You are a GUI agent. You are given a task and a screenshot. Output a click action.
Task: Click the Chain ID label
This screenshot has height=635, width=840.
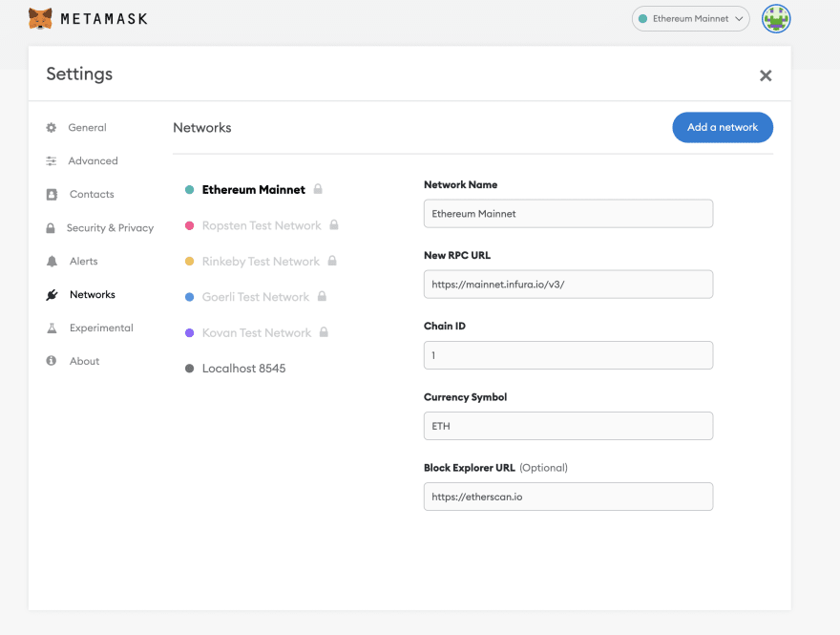445,326
